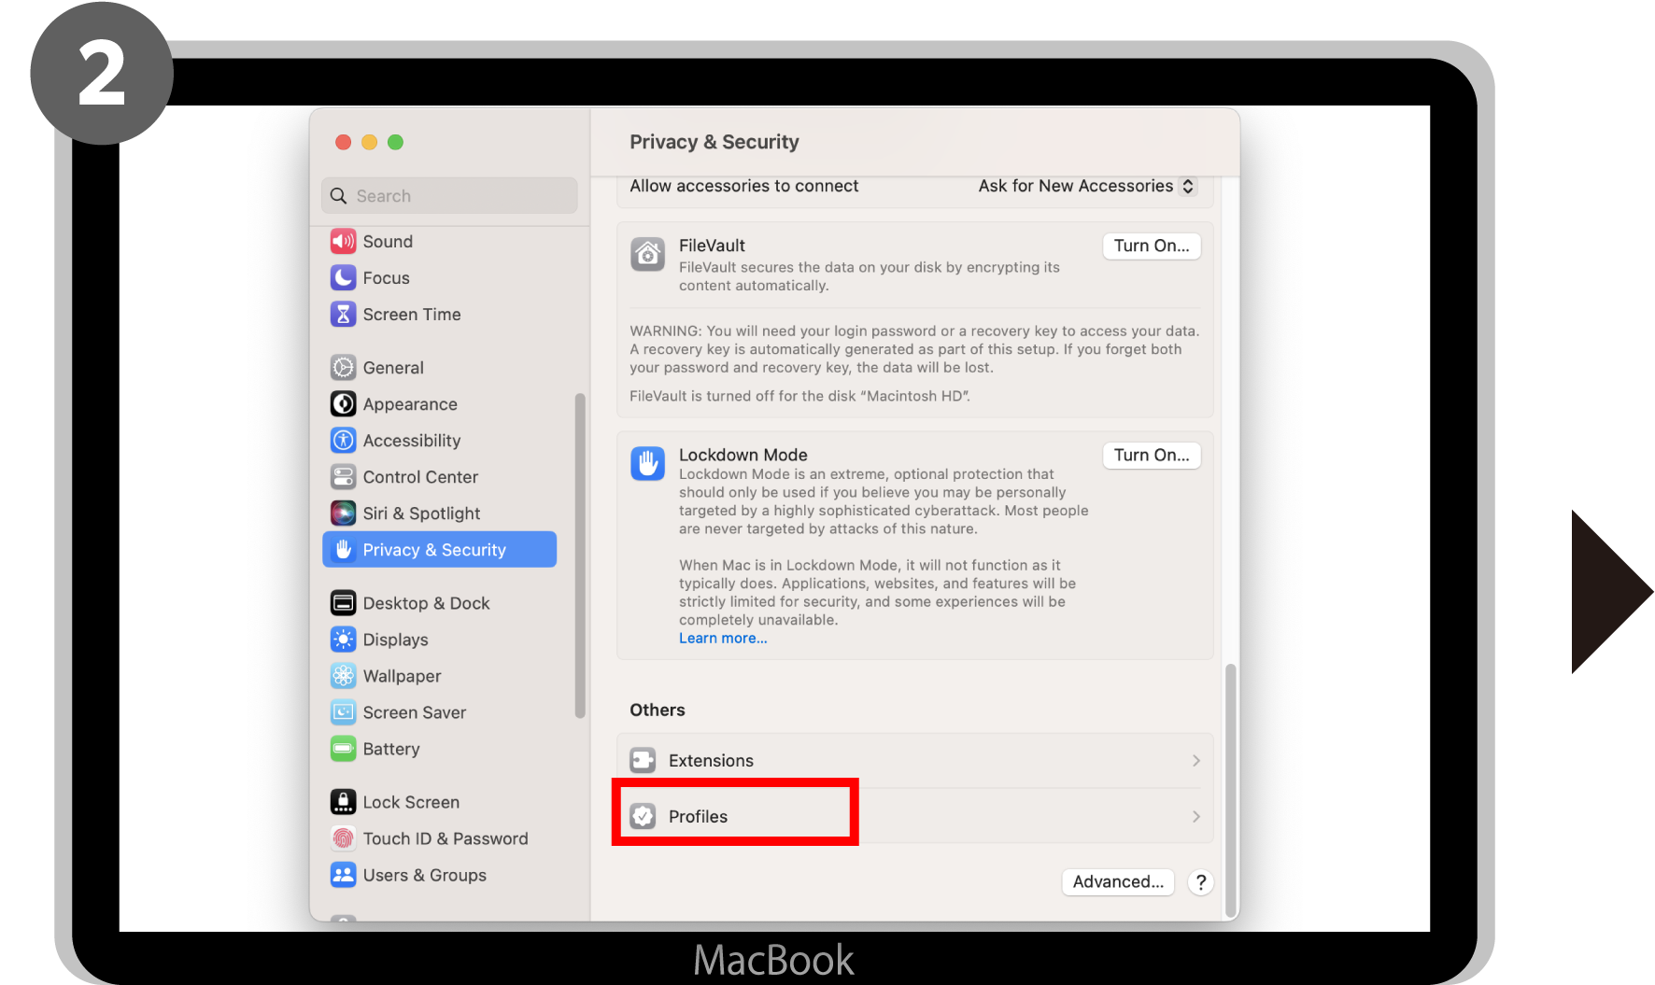Open the accessories connection dropdown
This screenshot has height=985, width=1655.
(x=1086, y=186)
